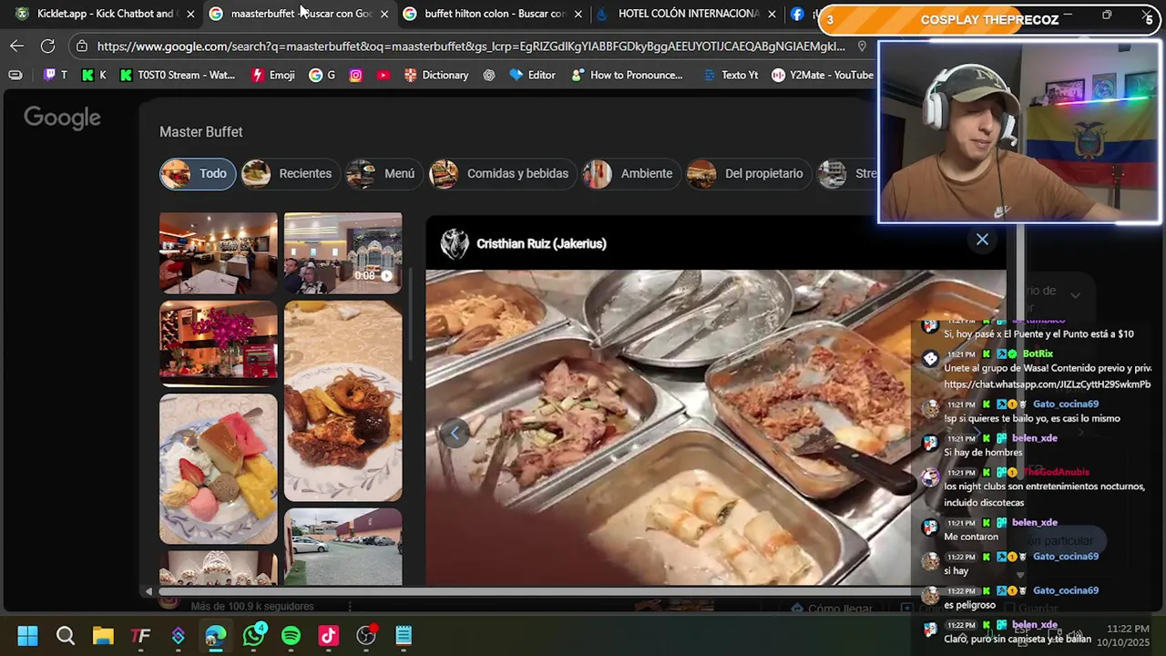This screenshot has height=656, width=1166.
Task: Open the meat and plantain plate thumbnail
Action: pos(343,401)
